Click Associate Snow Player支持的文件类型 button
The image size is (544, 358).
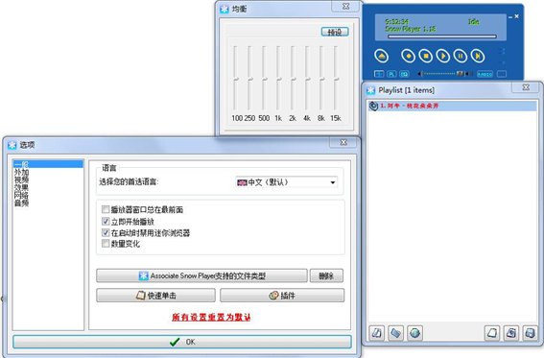click(x=201, y=275)
